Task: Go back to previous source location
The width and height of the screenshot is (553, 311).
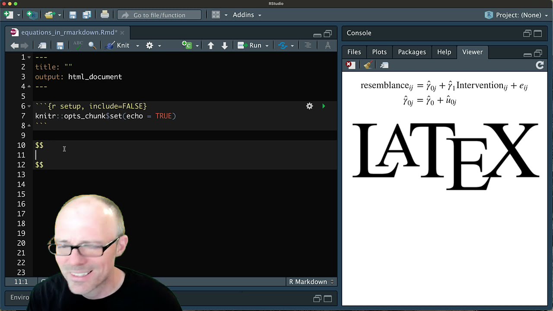Action: (x=14, y=45)
